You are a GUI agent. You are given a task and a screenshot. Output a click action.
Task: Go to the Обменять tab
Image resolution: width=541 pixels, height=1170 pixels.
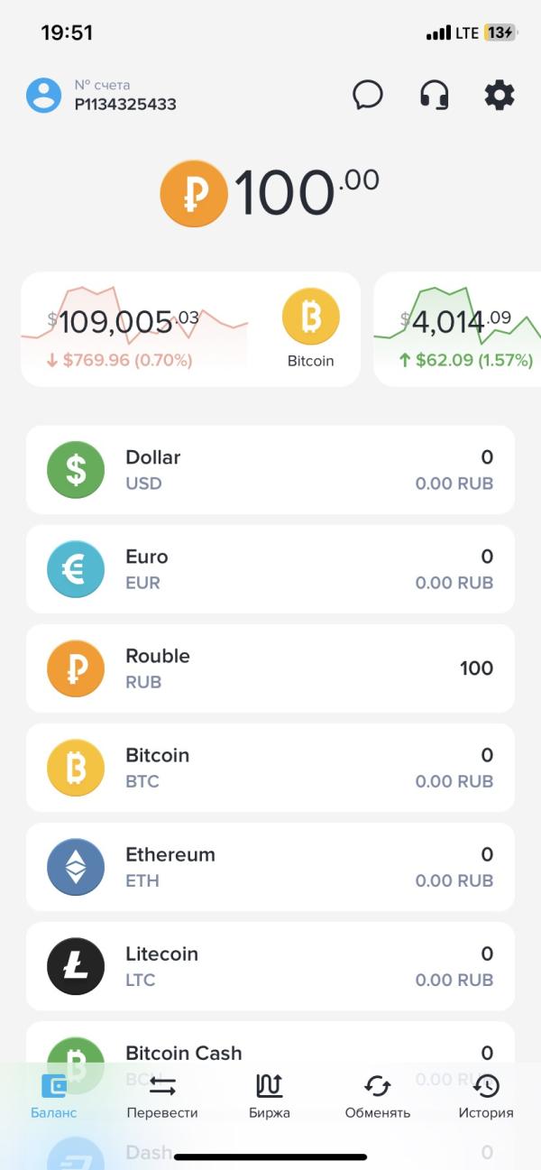click(378, 1096)
